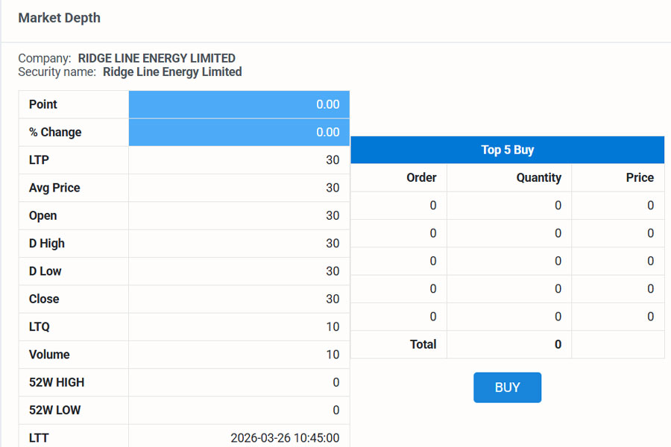The height and width of the screenshot is (447, 671).
Task: Click the Point value cell
Action: tap(239, 104)
